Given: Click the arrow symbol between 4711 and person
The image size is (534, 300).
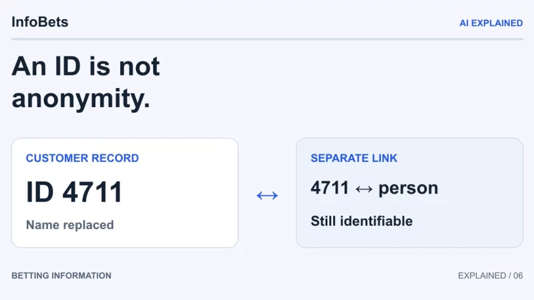Looking at the screenshot, I should (364, 189).
